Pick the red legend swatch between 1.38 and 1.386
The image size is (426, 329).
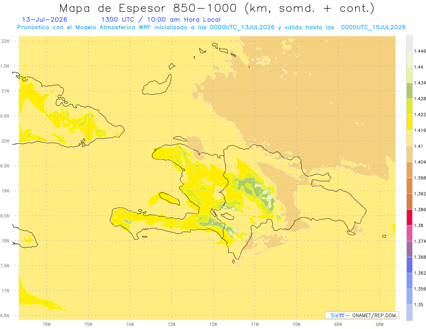click(x=409, y=217)
